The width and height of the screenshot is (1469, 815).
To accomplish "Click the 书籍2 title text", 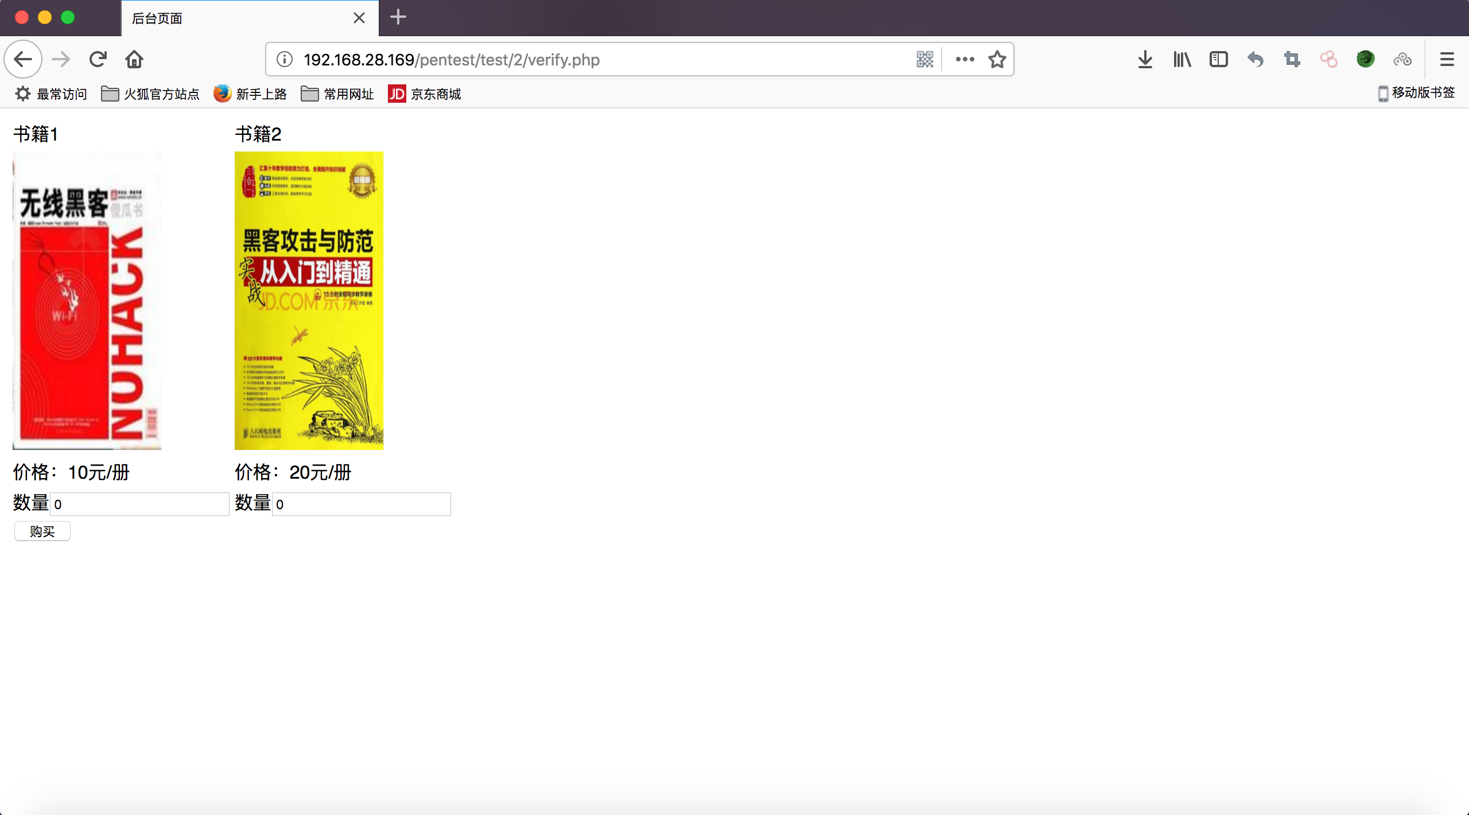I will pyautogui.click(x=258, y=134).
